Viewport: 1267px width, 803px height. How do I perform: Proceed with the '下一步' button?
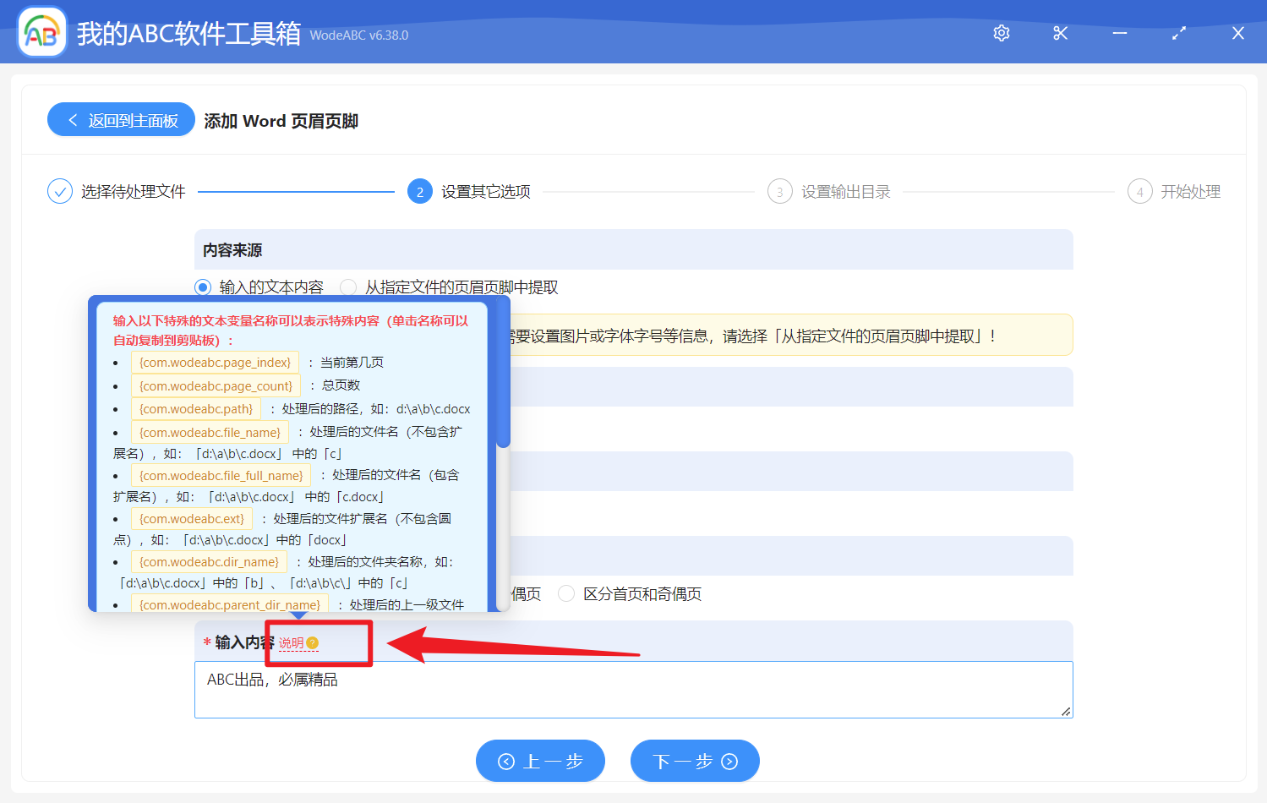point(695,762)
